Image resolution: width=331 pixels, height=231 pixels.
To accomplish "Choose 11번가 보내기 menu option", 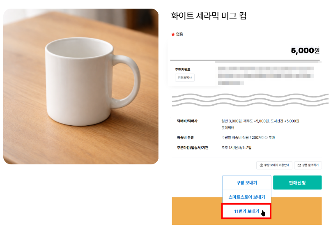I will tap(246, 211).
